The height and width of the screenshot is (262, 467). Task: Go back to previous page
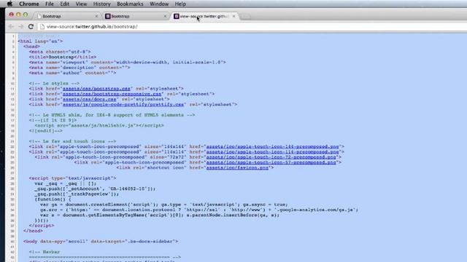tap(12, 27)
